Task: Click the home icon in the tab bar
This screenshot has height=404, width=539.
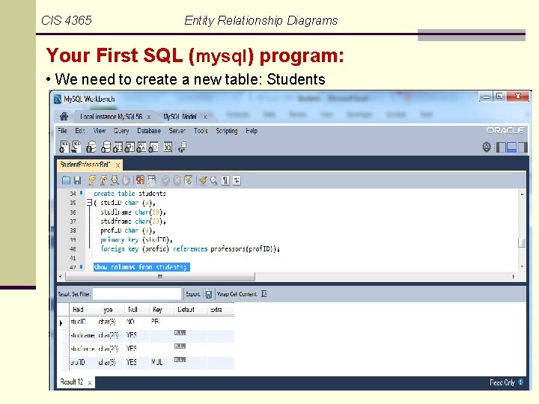Action: coord(64,116)
